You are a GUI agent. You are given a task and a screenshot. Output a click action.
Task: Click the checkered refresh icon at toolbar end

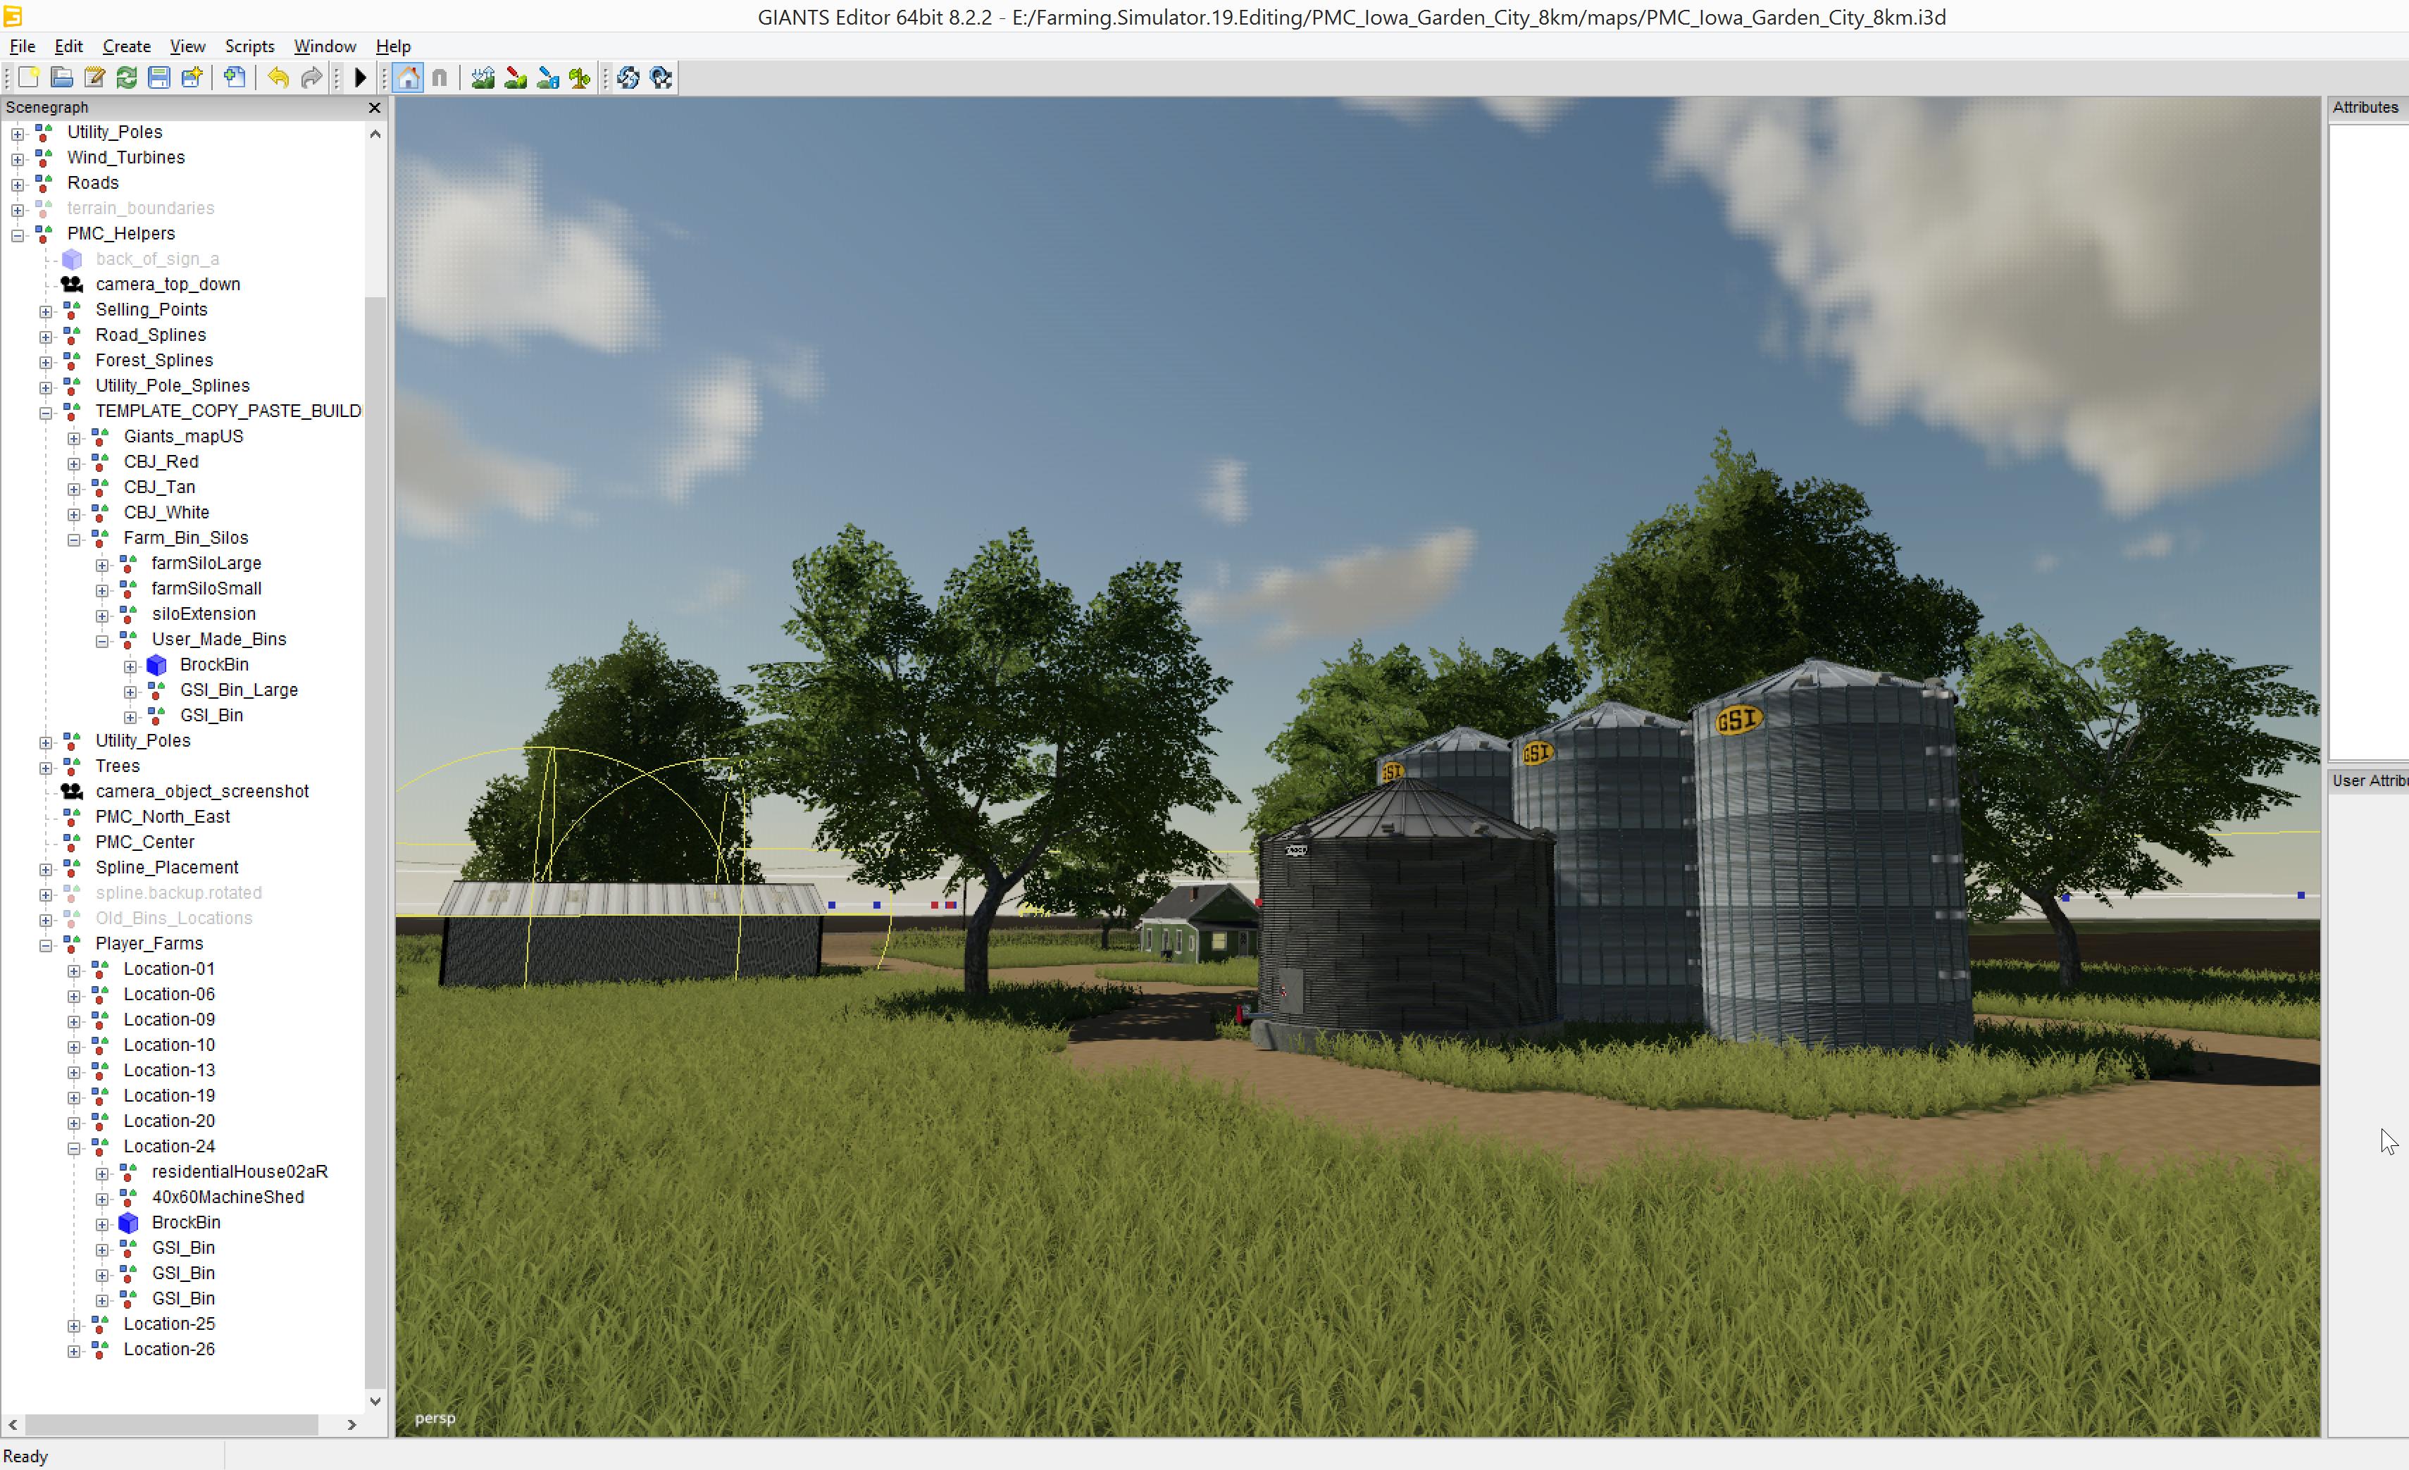coord(661,77)
